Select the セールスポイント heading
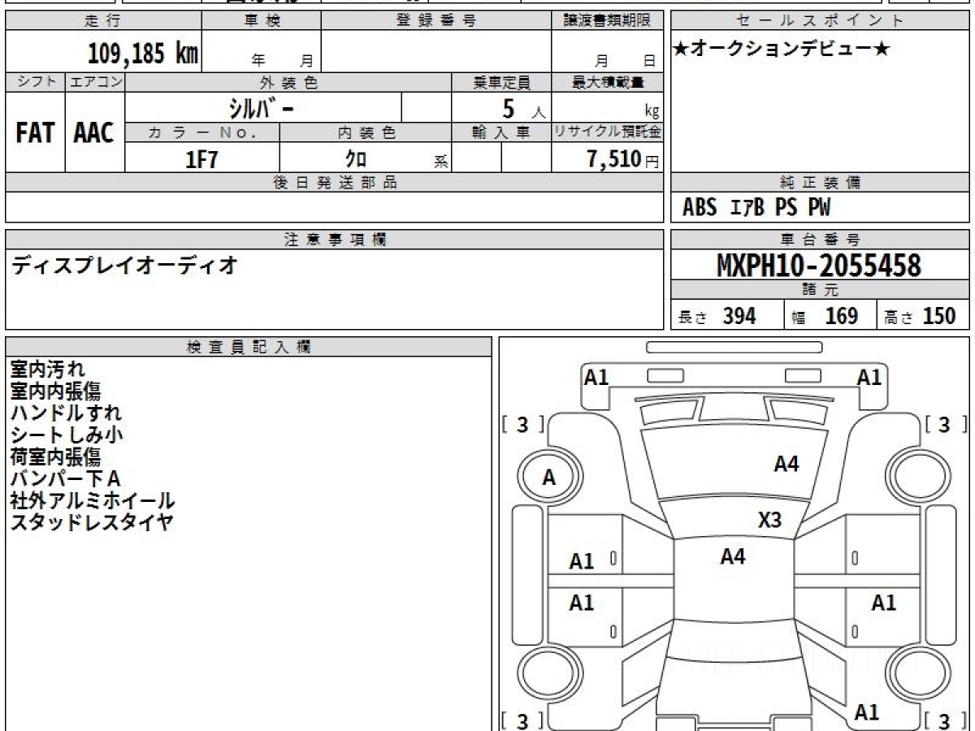The image size is (975, 731). click(x=820, y=21)
